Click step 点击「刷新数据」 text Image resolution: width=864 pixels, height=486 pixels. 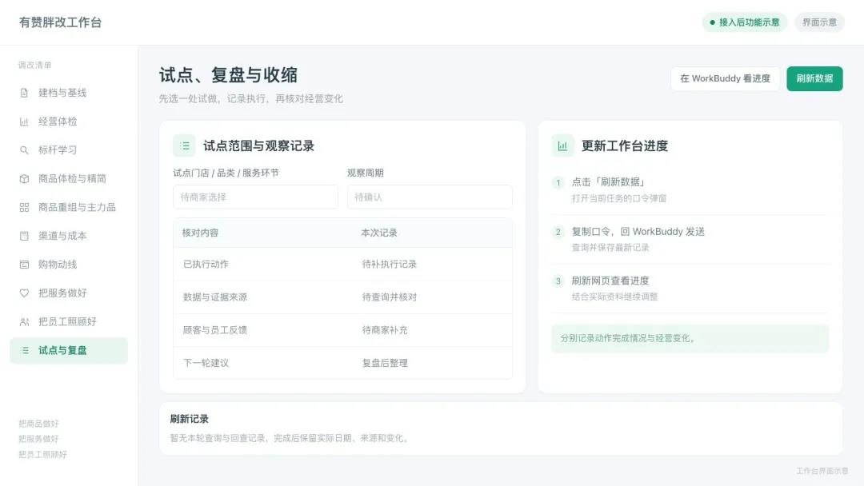pos(608,182)
